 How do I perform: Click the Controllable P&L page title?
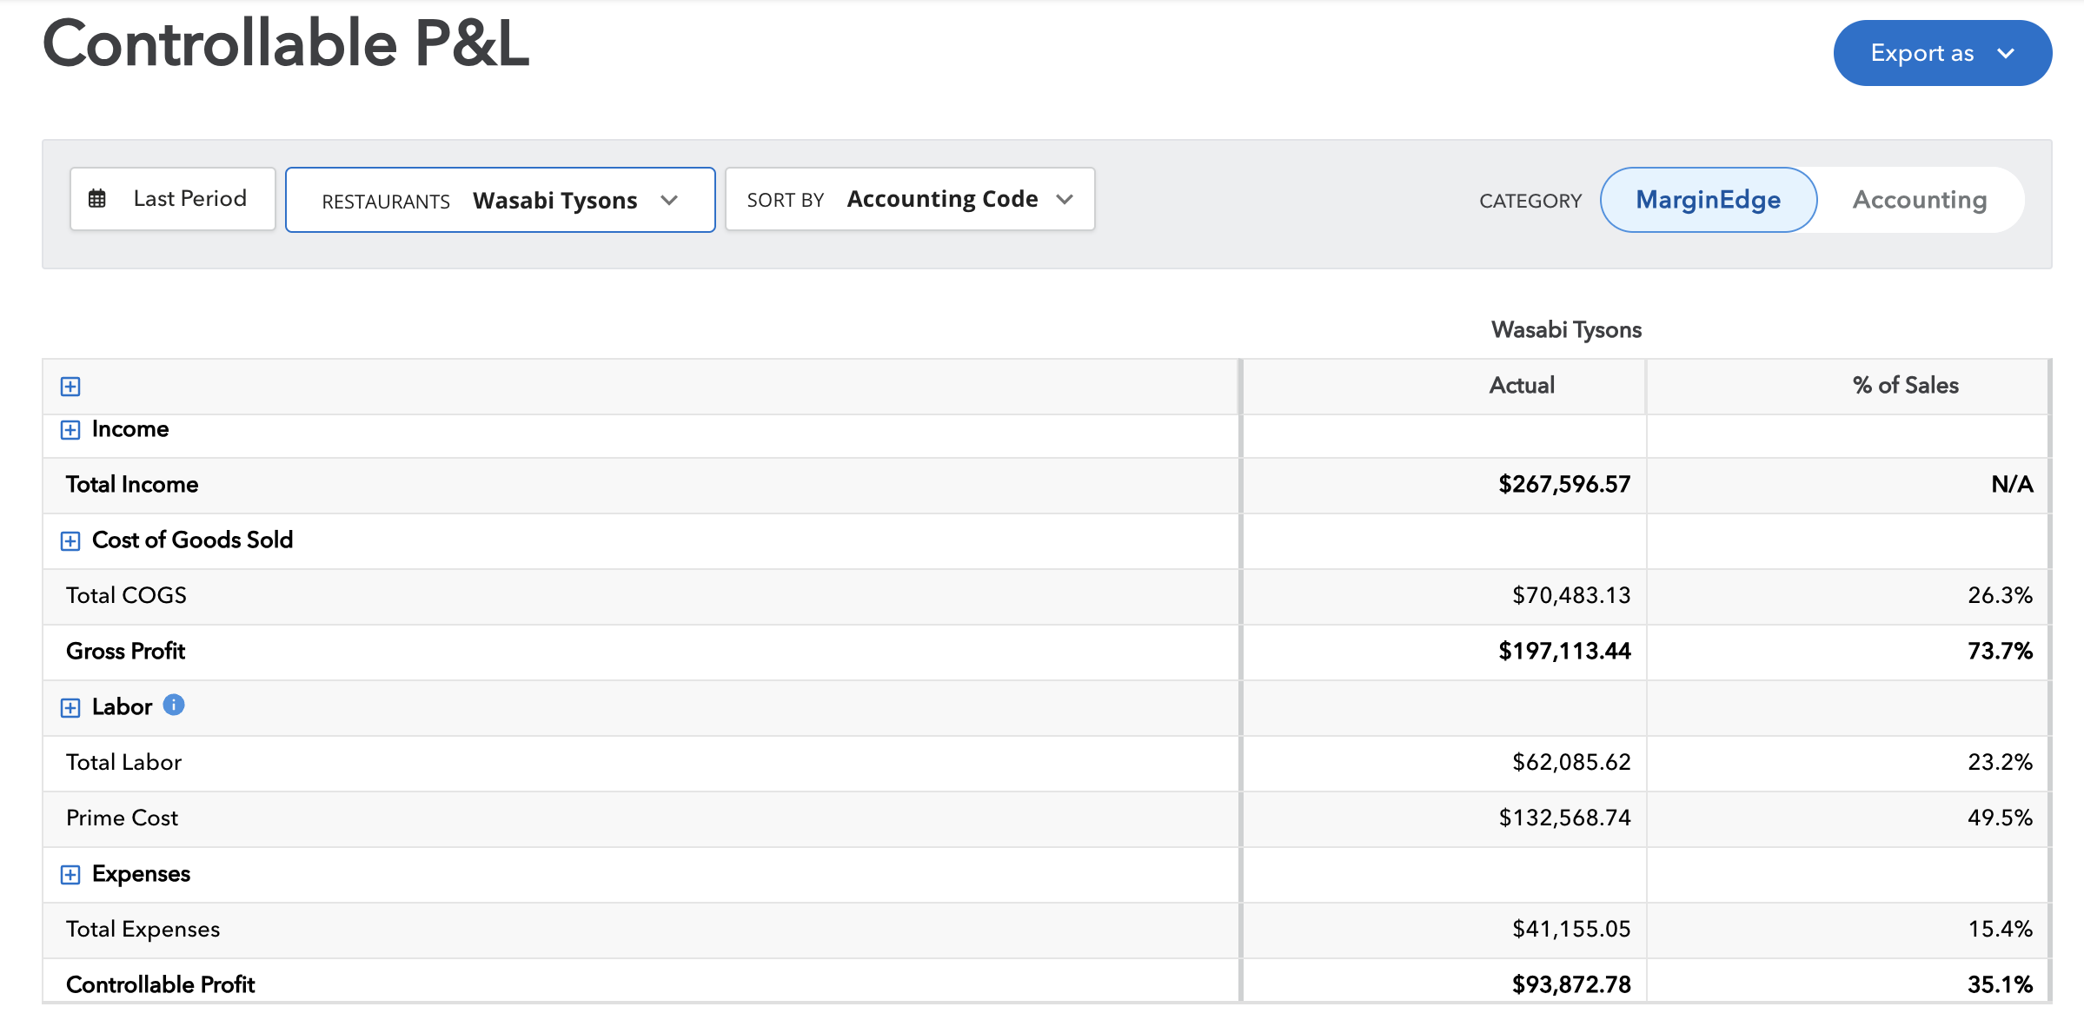[x=286, y=43]
